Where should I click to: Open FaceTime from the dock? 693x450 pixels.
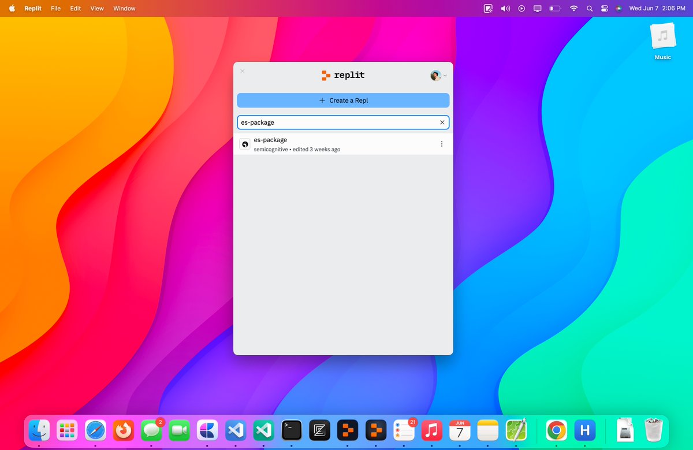pos(180,430)
